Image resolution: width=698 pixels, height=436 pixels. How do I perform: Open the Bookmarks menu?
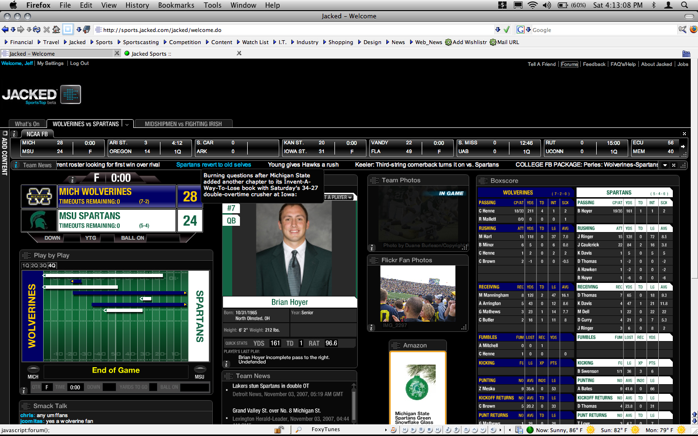[x=176, y=5]
